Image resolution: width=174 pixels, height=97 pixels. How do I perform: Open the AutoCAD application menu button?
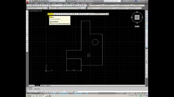[28, 2]
